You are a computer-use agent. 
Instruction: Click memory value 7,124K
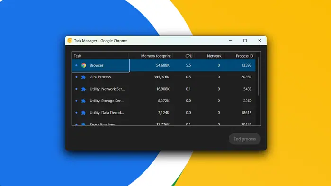(x=163, y=113)
